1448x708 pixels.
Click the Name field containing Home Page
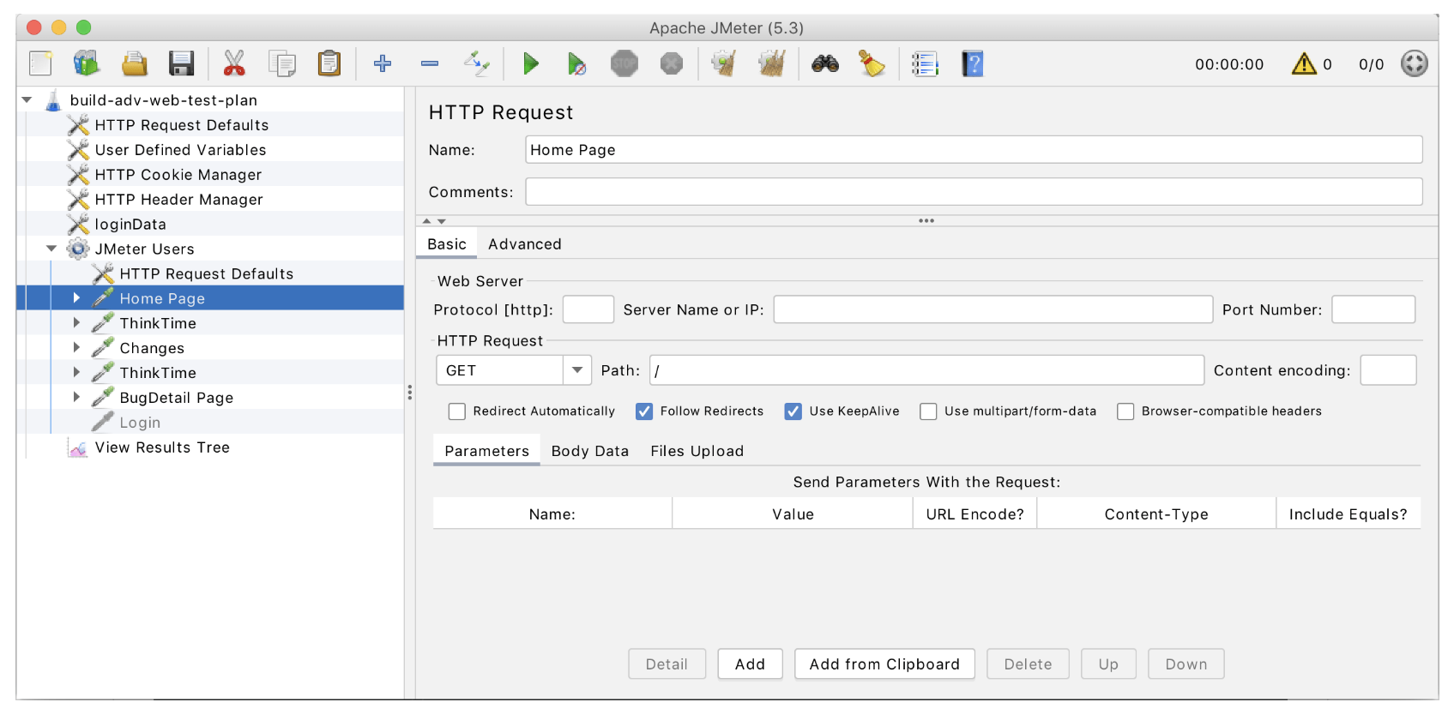click(974, 150)
